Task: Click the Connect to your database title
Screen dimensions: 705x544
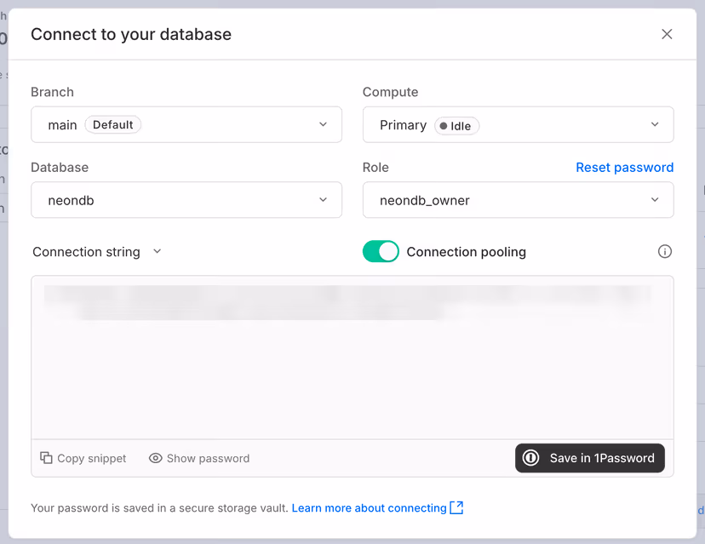Action: 130,34
